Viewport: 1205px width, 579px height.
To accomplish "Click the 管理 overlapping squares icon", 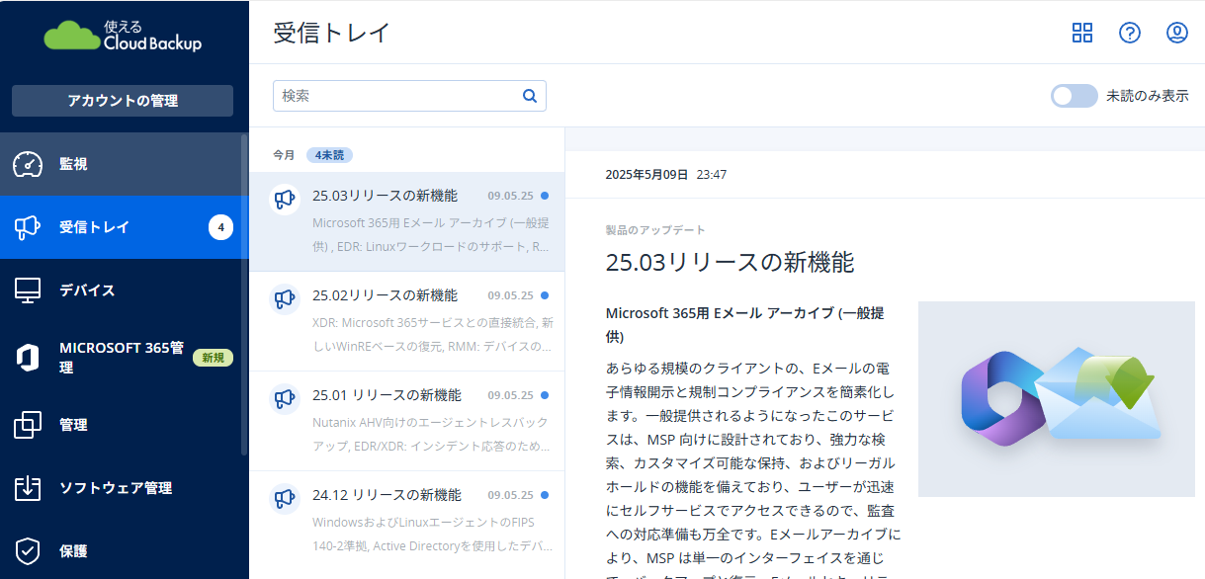I will tap(28, 425).
